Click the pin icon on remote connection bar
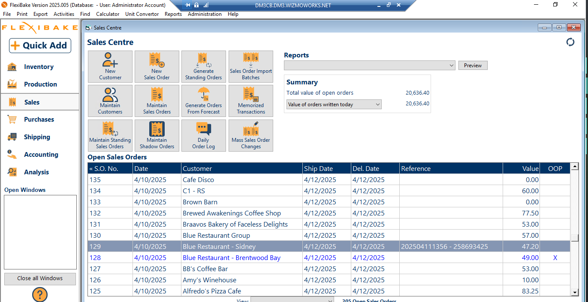588x302 pixels. (x=187, y=5)
